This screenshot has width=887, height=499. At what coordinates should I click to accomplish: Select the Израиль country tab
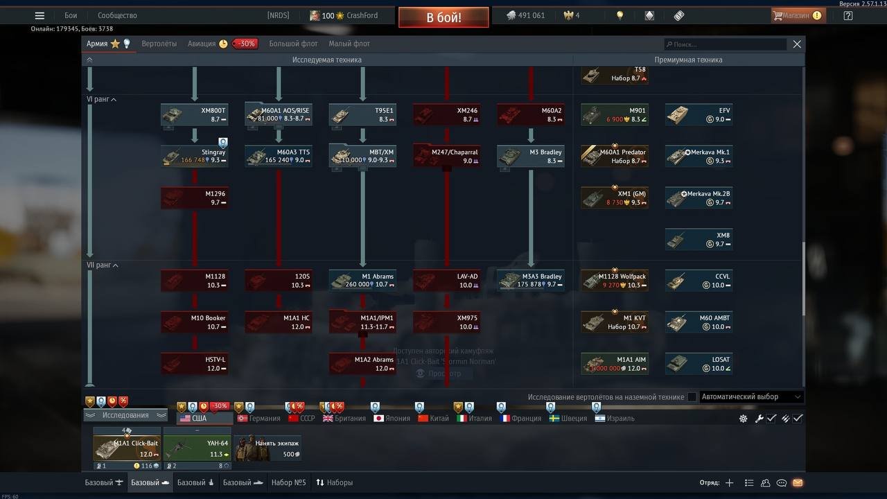(x=615, y=419)
